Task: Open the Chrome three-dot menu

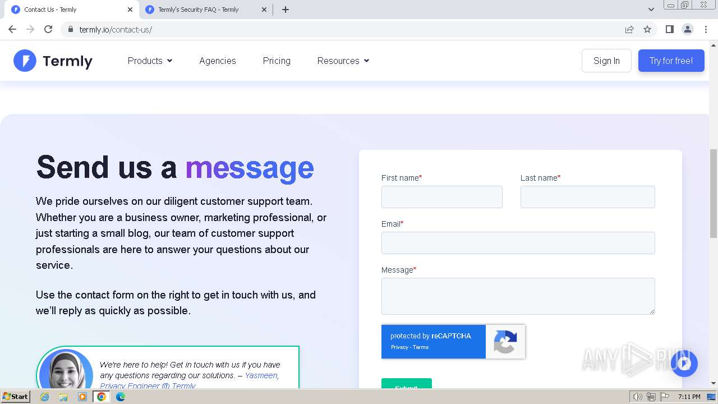Action: [706, 29]
